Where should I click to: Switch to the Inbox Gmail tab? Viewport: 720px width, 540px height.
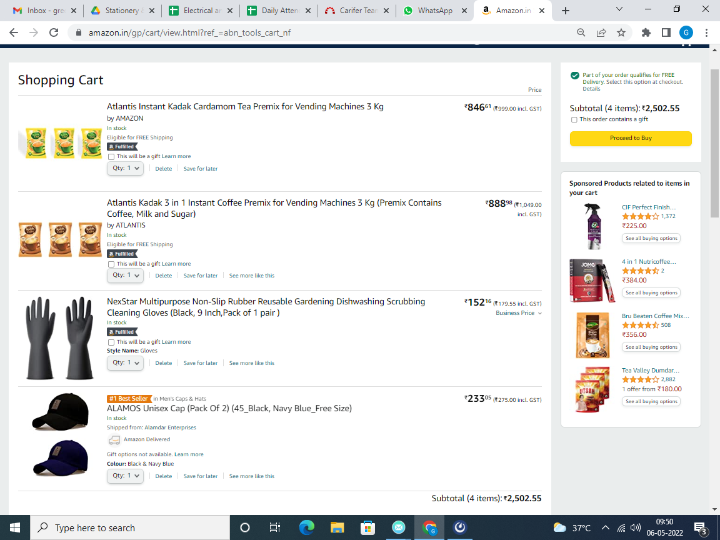[x=45, y=11]
